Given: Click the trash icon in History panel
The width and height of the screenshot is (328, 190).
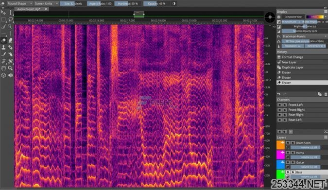Looking at the screenshot, I should click(326, 94).
